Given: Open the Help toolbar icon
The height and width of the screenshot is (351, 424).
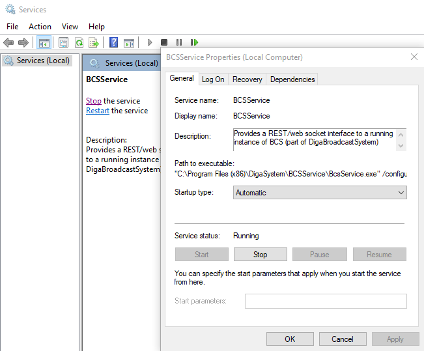Looking at the screenshot, I should pos(114,43).
